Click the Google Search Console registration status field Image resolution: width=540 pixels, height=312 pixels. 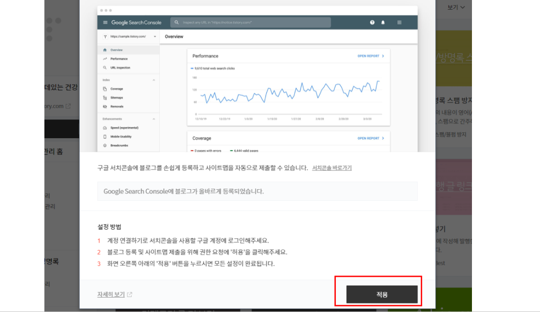point(257,191)
